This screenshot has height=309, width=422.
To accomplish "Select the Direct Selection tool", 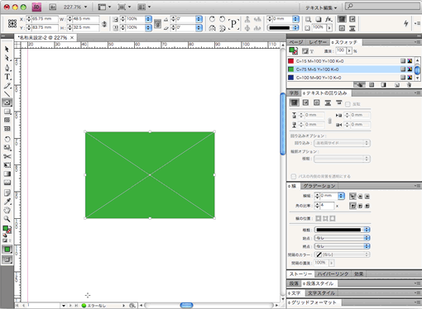I will pyautogui.click(x=7, y=58).
